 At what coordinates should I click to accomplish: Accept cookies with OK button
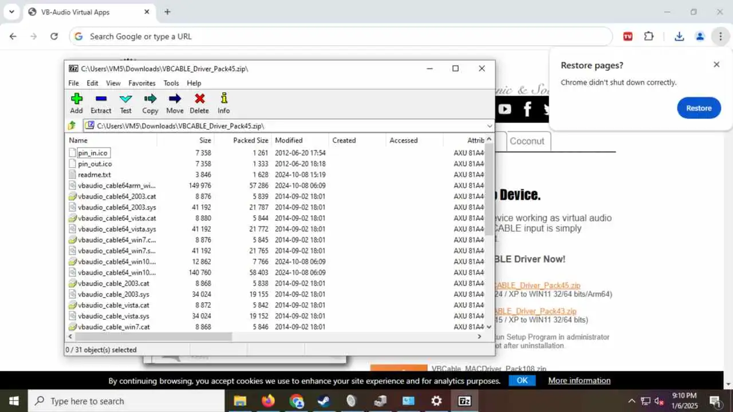(522, 381)
